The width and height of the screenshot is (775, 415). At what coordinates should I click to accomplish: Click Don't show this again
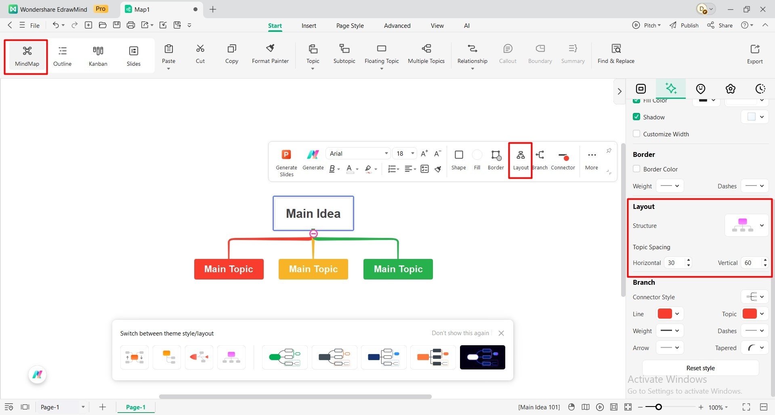point(460,333)
